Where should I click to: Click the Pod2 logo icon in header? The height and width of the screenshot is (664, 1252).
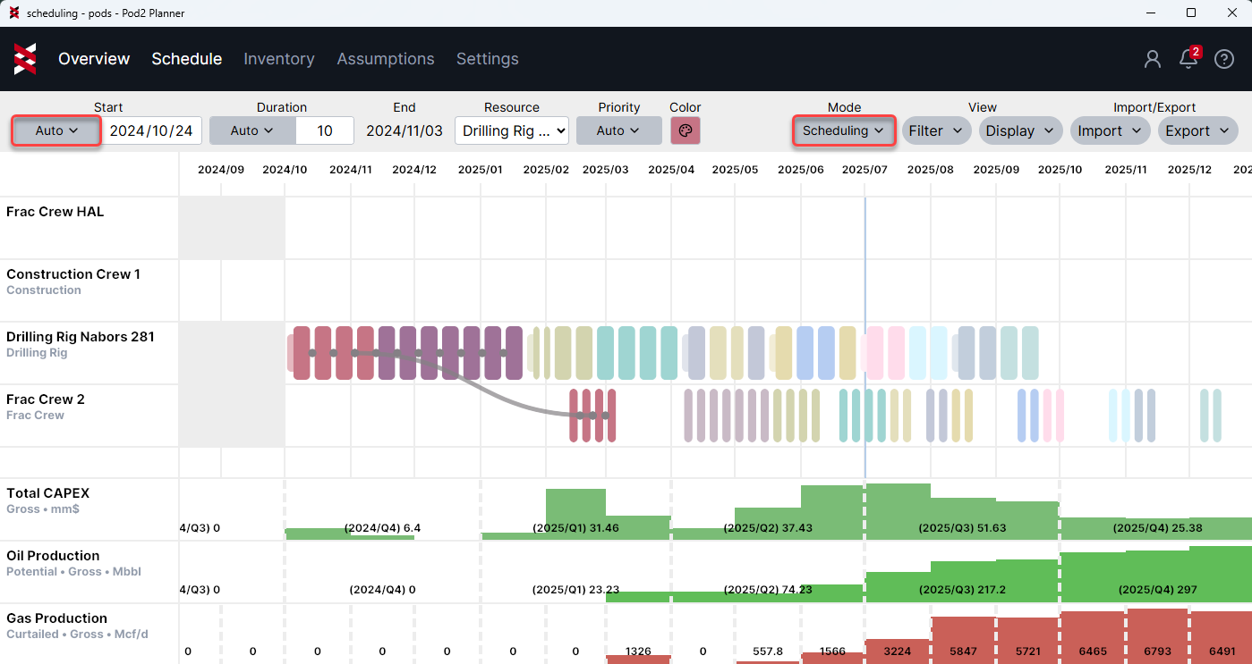(x=25, y=59)
